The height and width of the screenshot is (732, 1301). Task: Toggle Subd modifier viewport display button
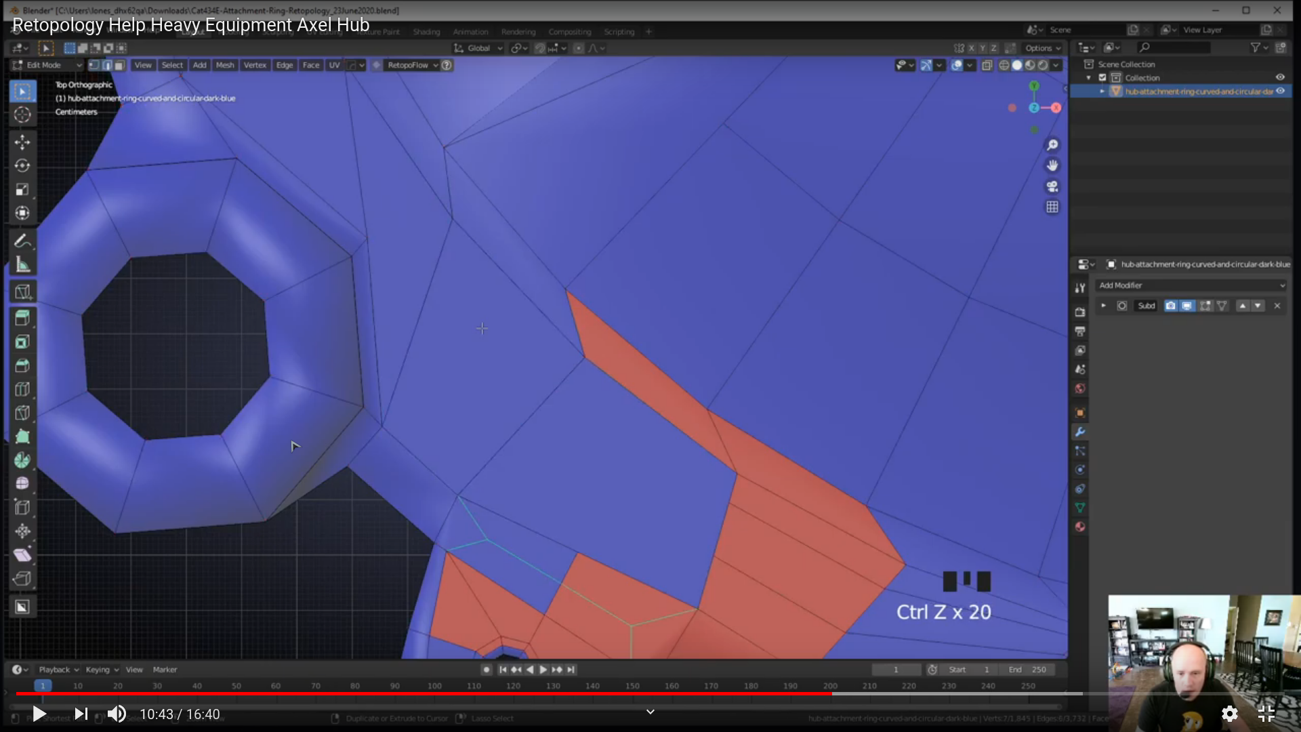coord(1186,306)
